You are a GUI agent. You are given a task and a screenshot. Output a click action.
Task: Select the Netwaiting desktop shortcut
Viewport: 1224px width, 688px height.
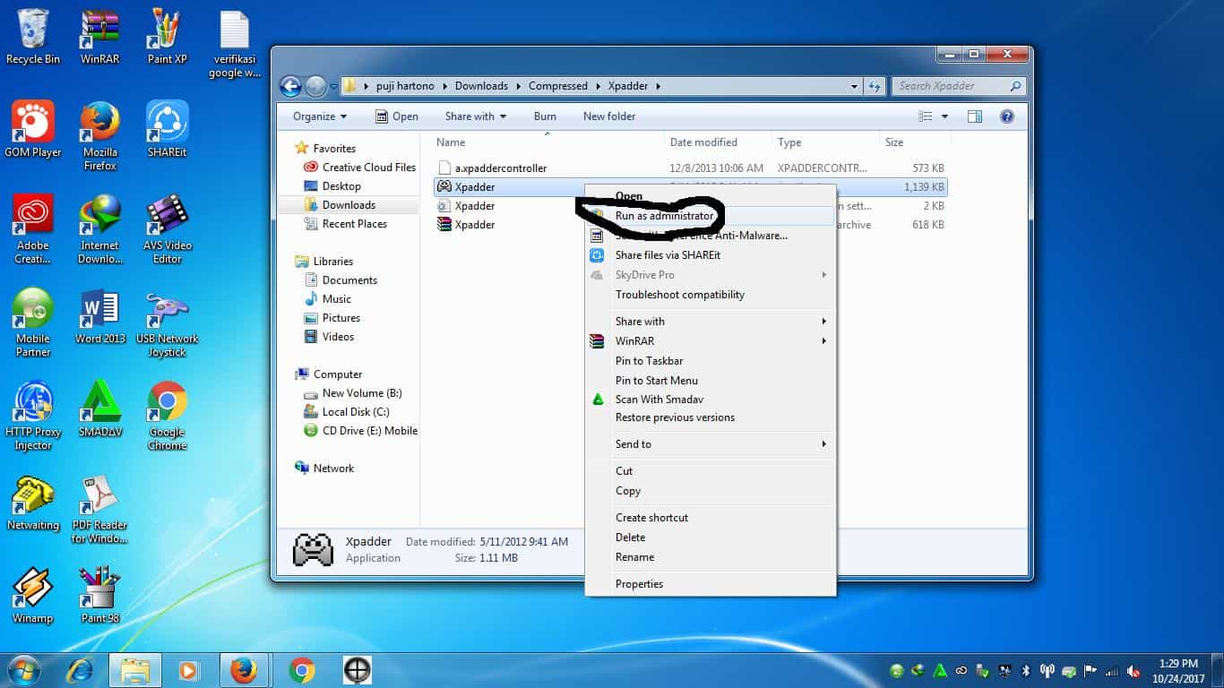tap(33, 503)
